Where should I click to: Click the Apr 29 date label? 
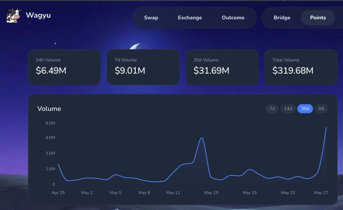click(58, 192)
